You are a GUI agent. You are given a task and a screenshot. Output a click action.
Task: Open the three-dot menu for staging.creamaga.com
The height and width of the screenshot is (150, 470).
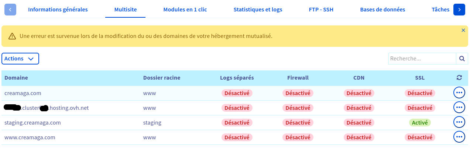click(x=459, y=122)
